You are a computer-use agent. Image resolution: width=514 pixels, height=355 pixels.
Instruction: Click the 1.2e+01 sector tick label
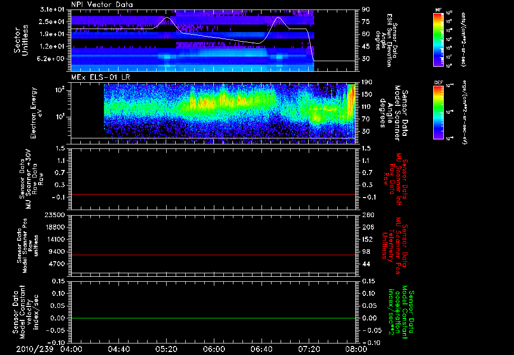[52, 47]
